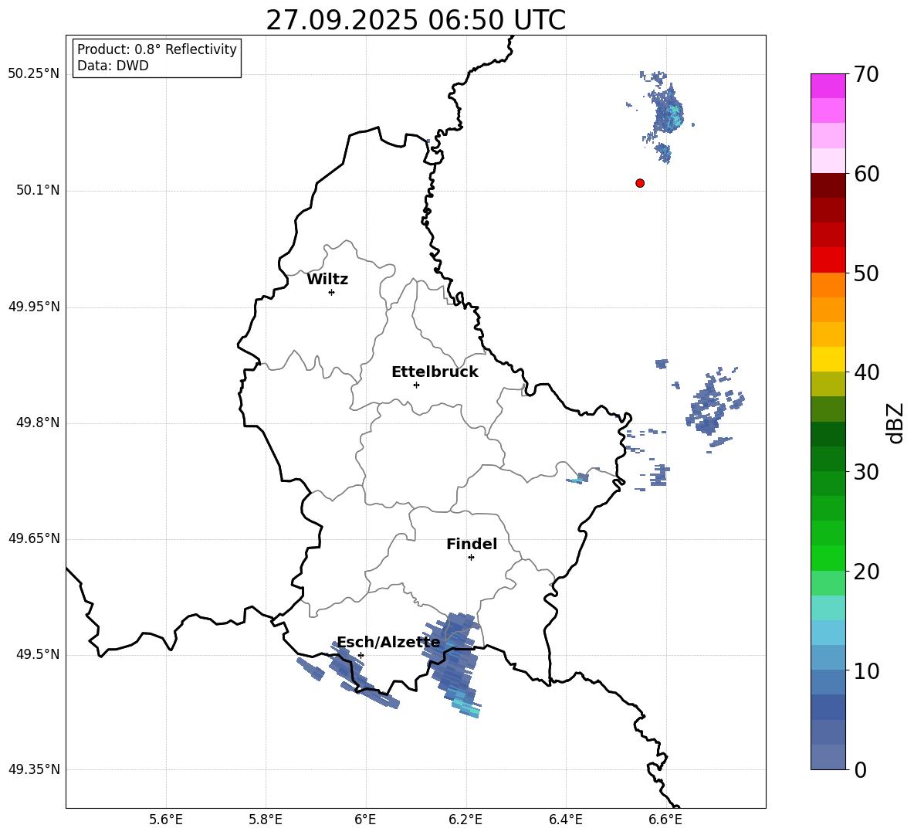Click the orange swatch just below 50
This screenshot has height=835, width=914.
(x=828, y=285)
